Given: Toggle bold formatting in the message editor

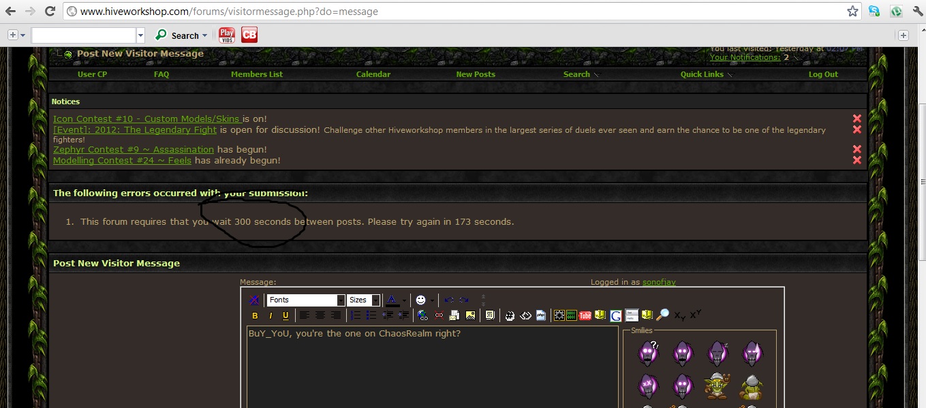Looking at the screenshot, I should [255, 315].
